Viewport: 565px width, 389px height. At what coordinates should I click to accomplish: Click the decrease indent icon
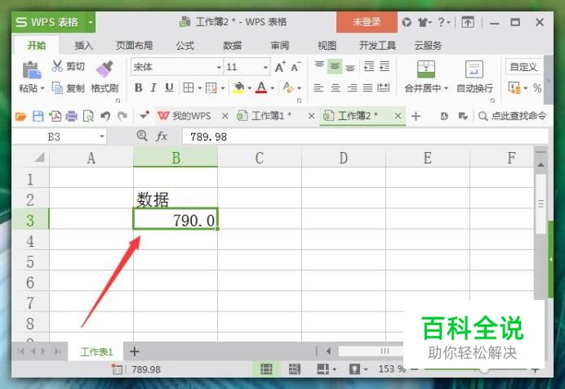(x=369, y=66)
